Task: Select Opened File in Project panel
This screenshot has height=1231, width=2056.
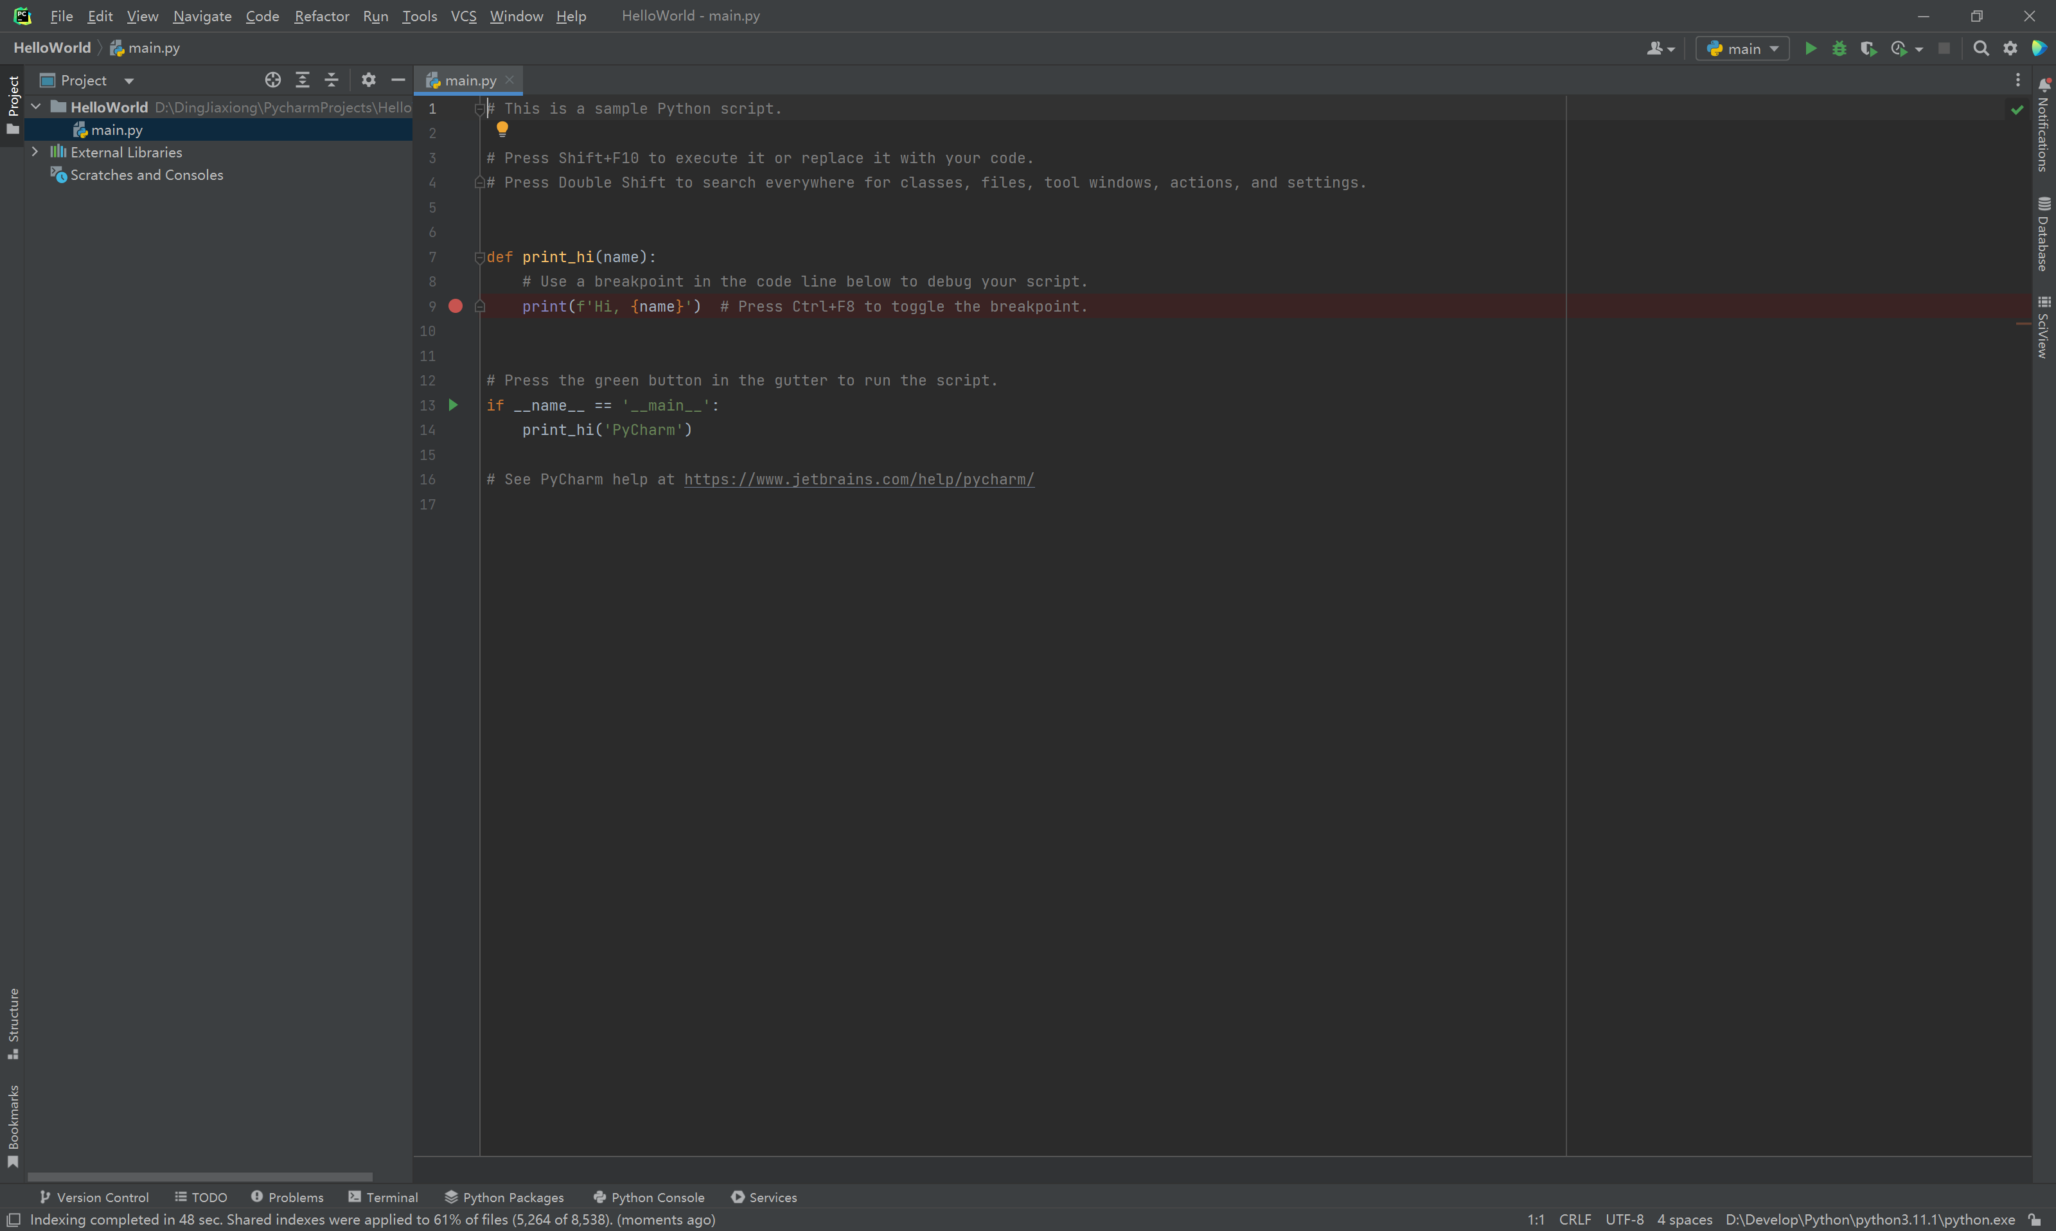Action: pyautogui.click(x=273, y=80)
